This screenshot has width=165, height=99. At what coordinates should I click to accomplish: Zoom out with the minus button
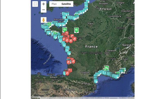coord(44,10)
